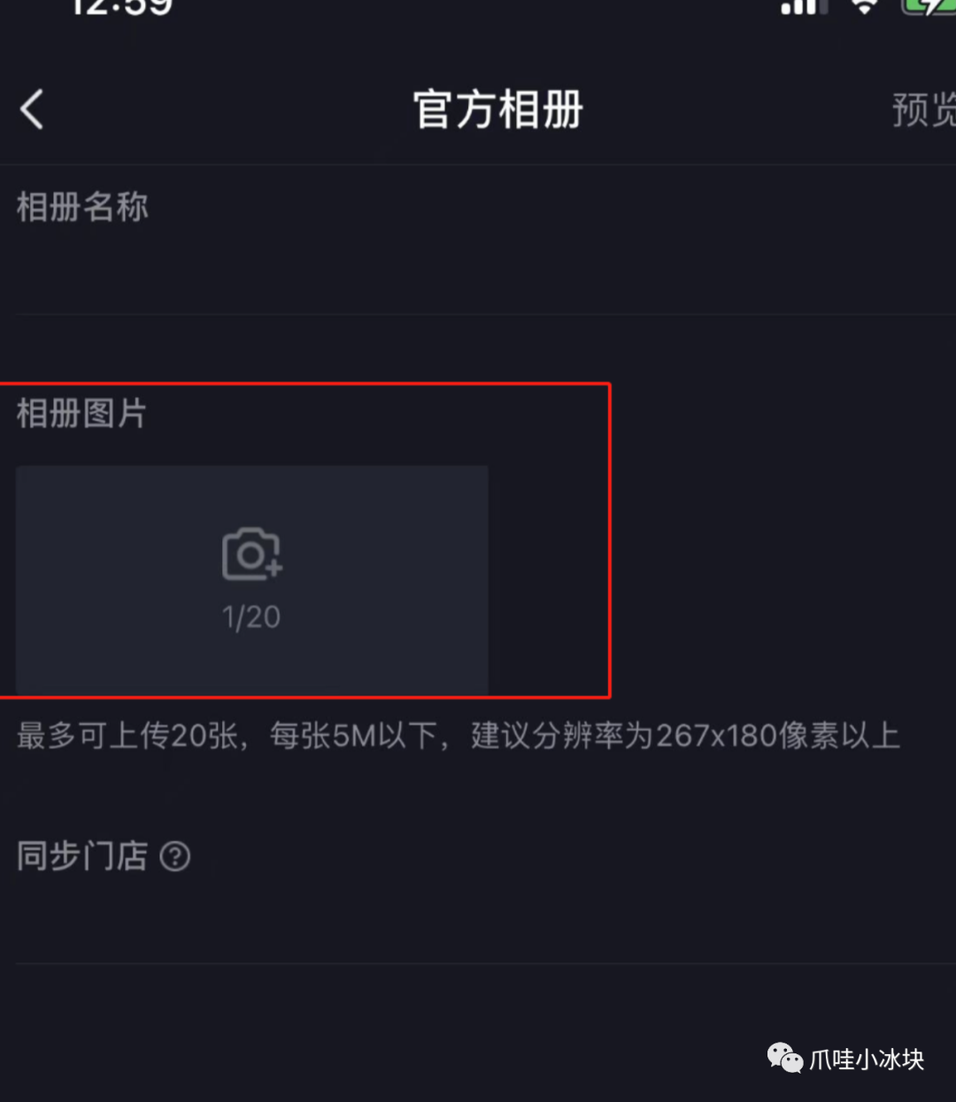
Task: Open help via 同步门店 question mark icon
Action: (x=175, y=856)
